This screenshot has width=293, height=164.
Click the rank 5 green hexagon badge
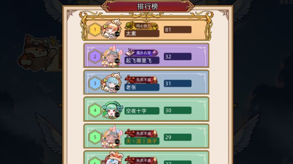(x=95, y=137)
